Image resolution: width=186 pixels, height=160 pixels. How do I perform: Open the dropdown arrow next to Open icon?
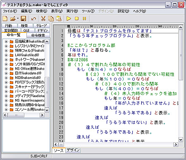click(x=18, y=18)
